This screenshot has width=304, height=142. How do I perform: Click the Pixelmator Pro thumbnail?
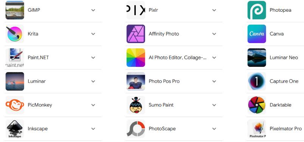click(257, 129)
